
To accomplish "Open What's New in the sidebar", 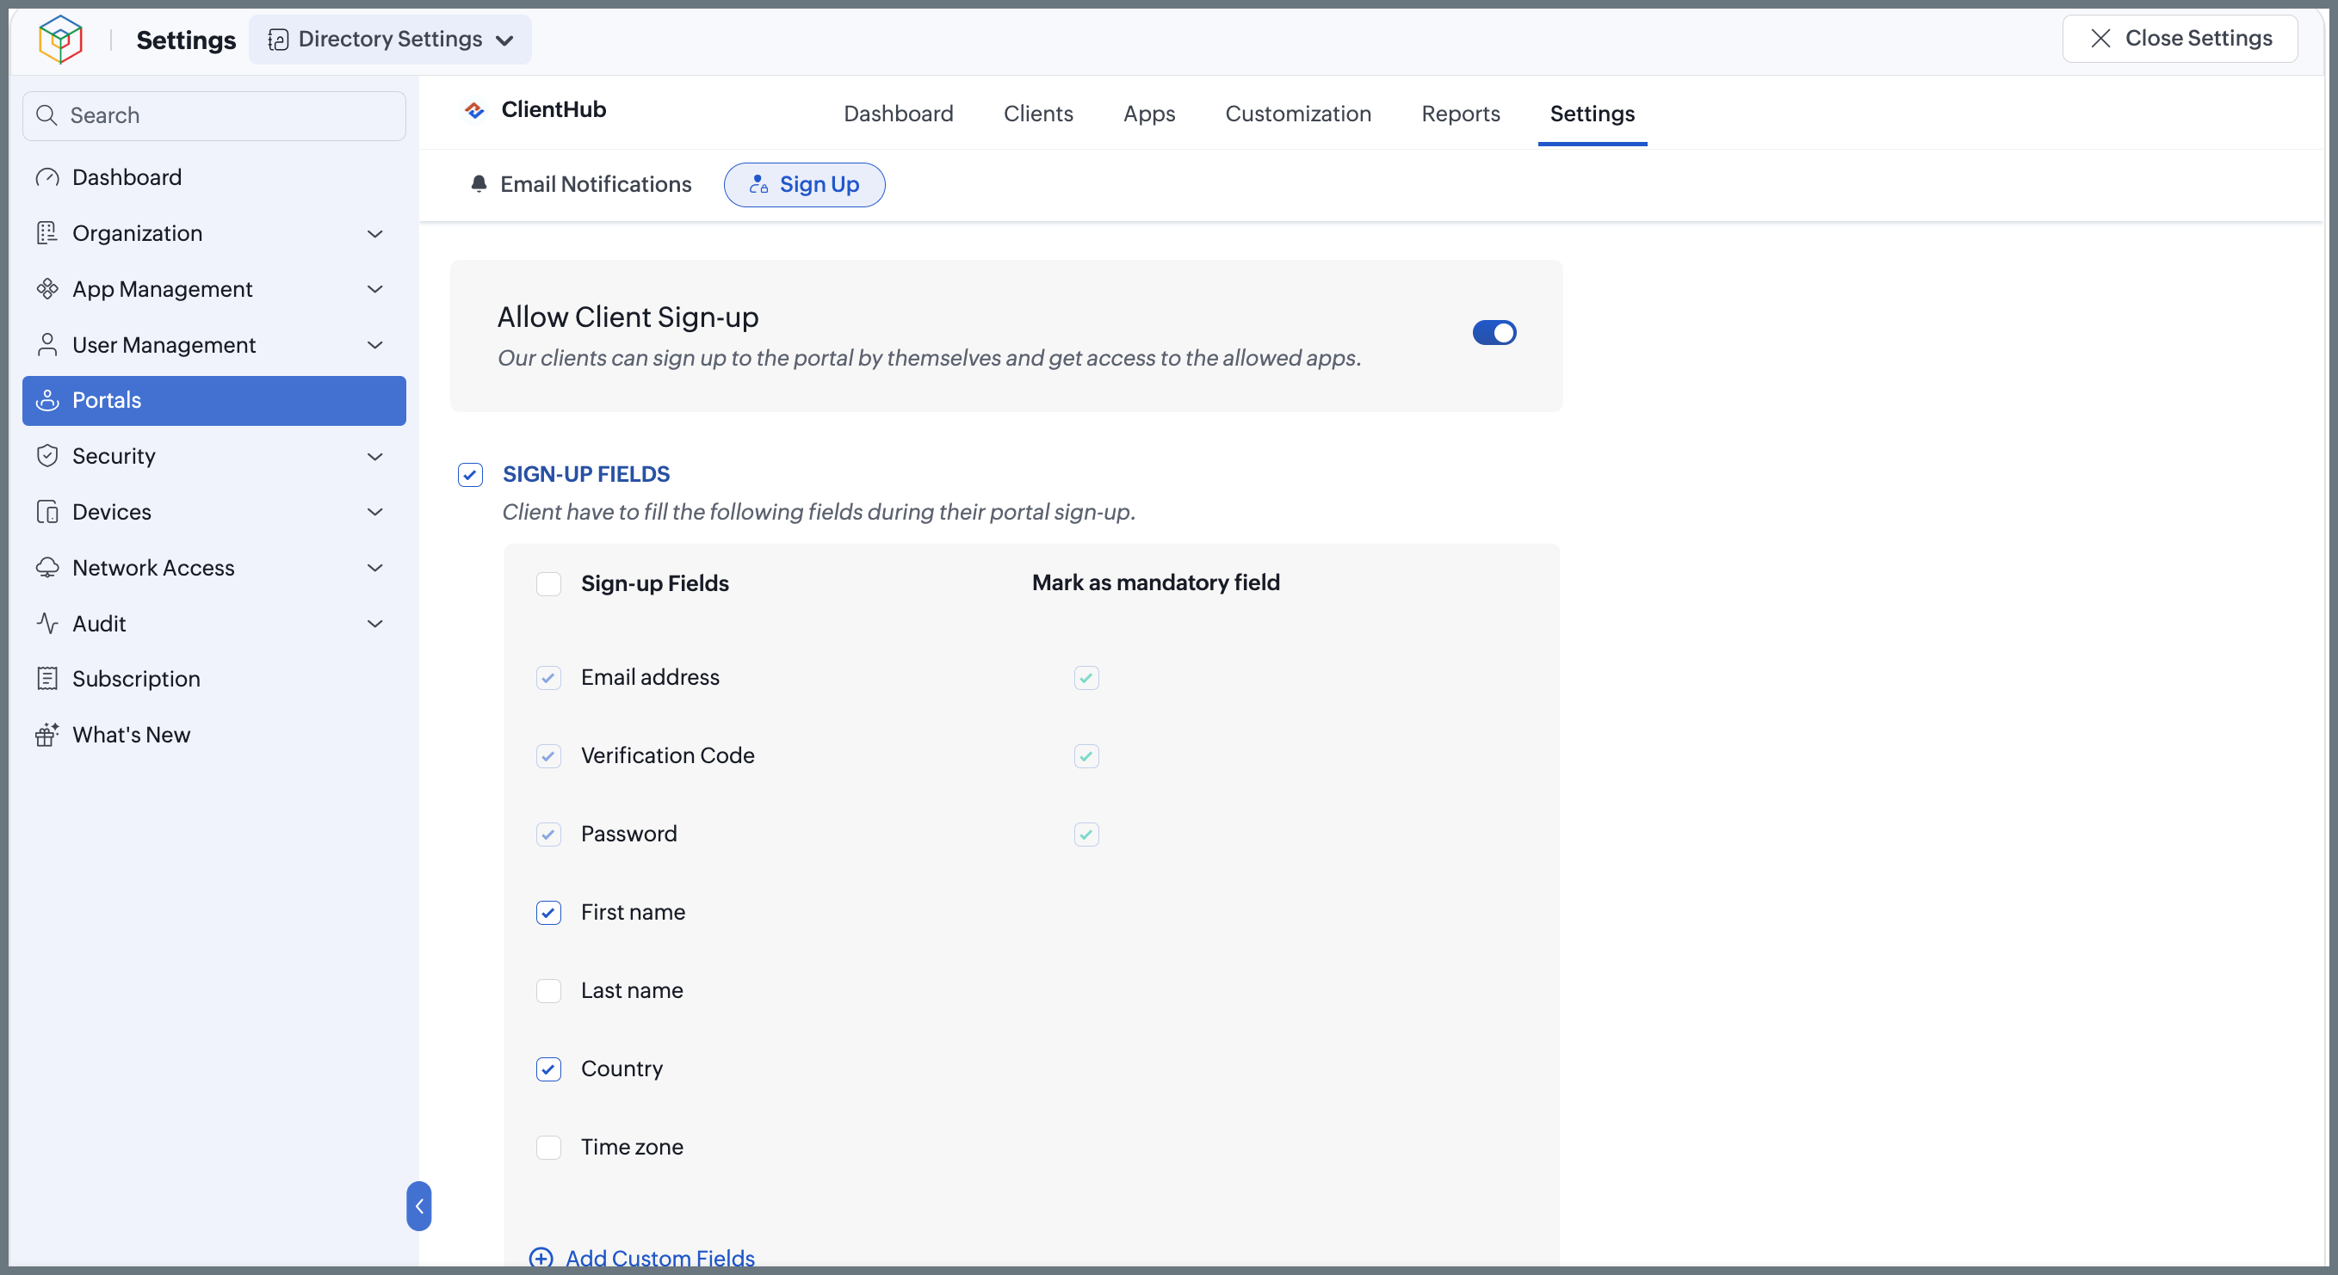I will tap(214, 735).
